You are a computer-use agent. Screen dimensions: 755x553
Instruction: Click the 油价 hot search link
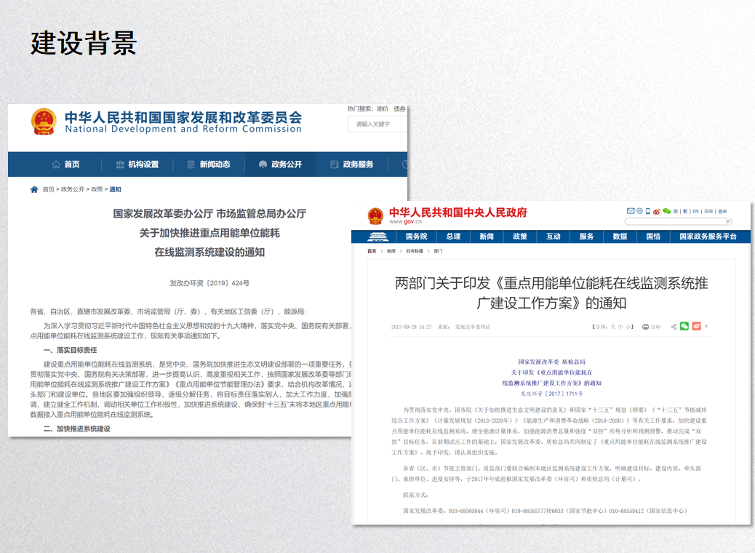tap(382, 108)
